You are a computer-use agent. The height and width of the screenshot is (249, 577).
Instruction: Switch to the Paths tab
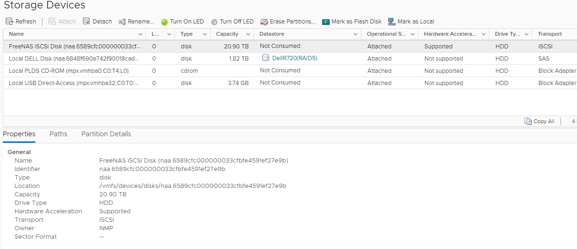58,134
